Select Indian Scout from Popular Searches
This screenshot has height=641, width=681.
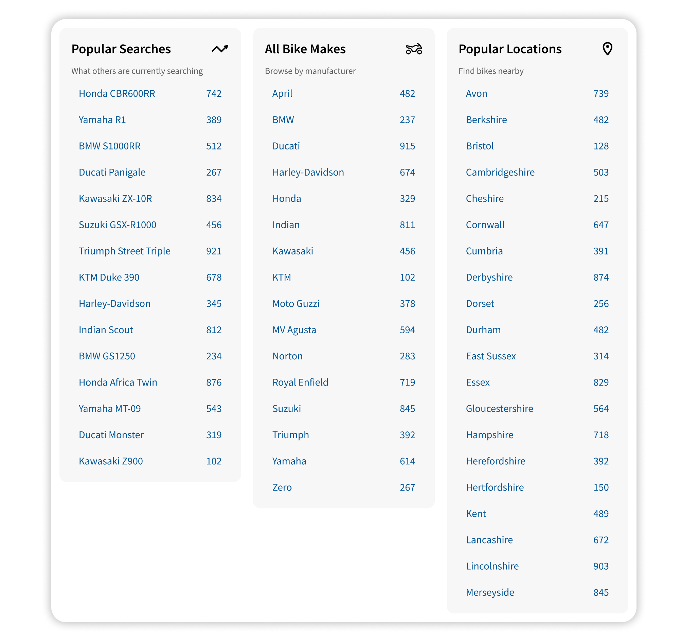106,330
